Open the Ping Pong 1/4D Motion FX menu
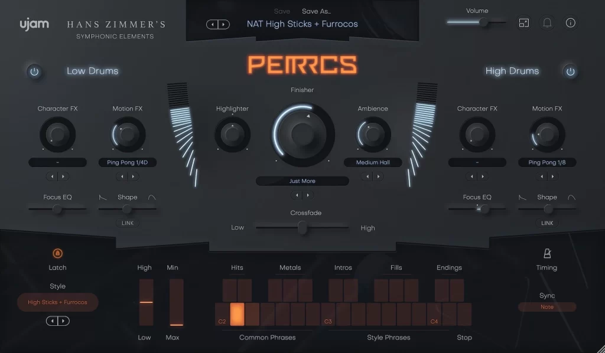Viewport: 605px width, 353px height. pyautogui.click(x=128, y=162)
